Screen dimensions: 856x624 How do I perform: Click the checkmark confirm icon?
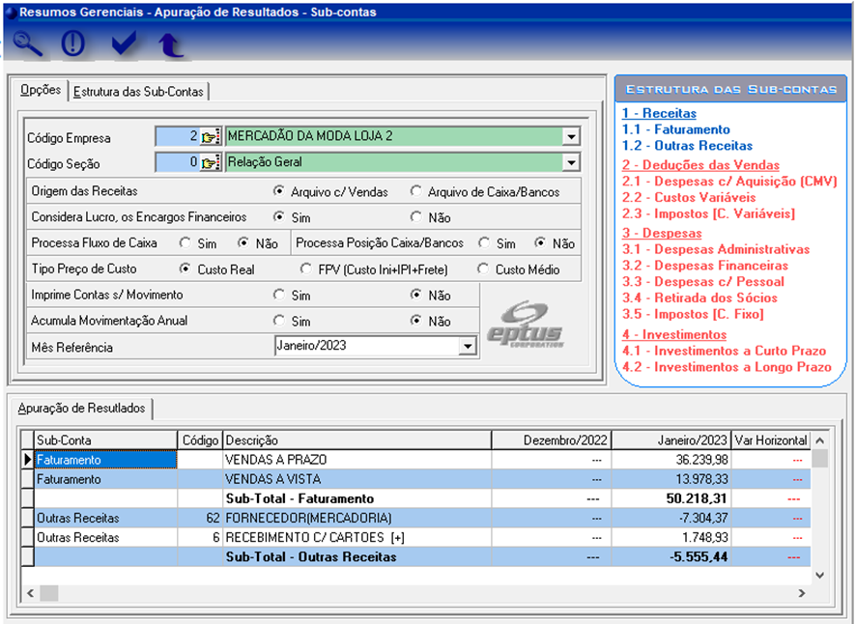pyautogui.click(x=123, y=44)
